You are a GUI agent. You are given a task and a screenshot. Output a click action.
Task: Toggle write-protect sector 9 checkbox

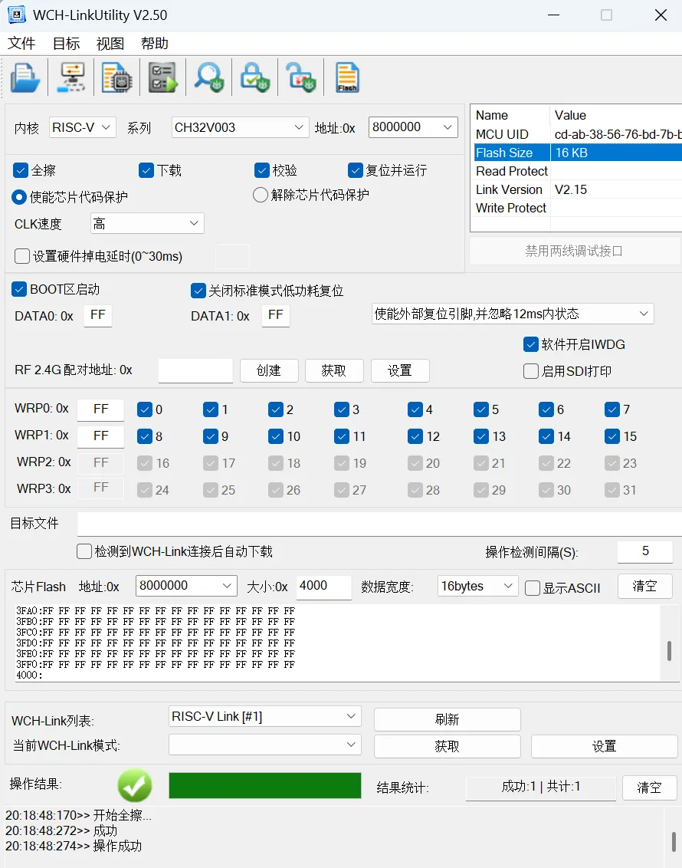(x=210, y=436)
